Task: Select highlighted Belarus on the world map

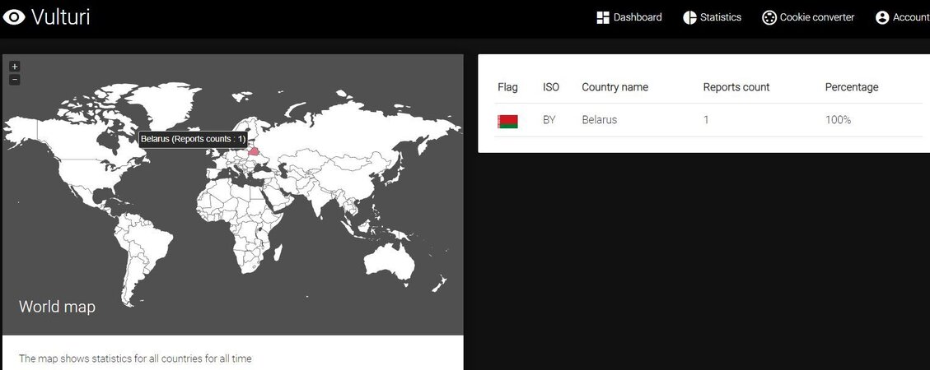Action: [253, 151]
